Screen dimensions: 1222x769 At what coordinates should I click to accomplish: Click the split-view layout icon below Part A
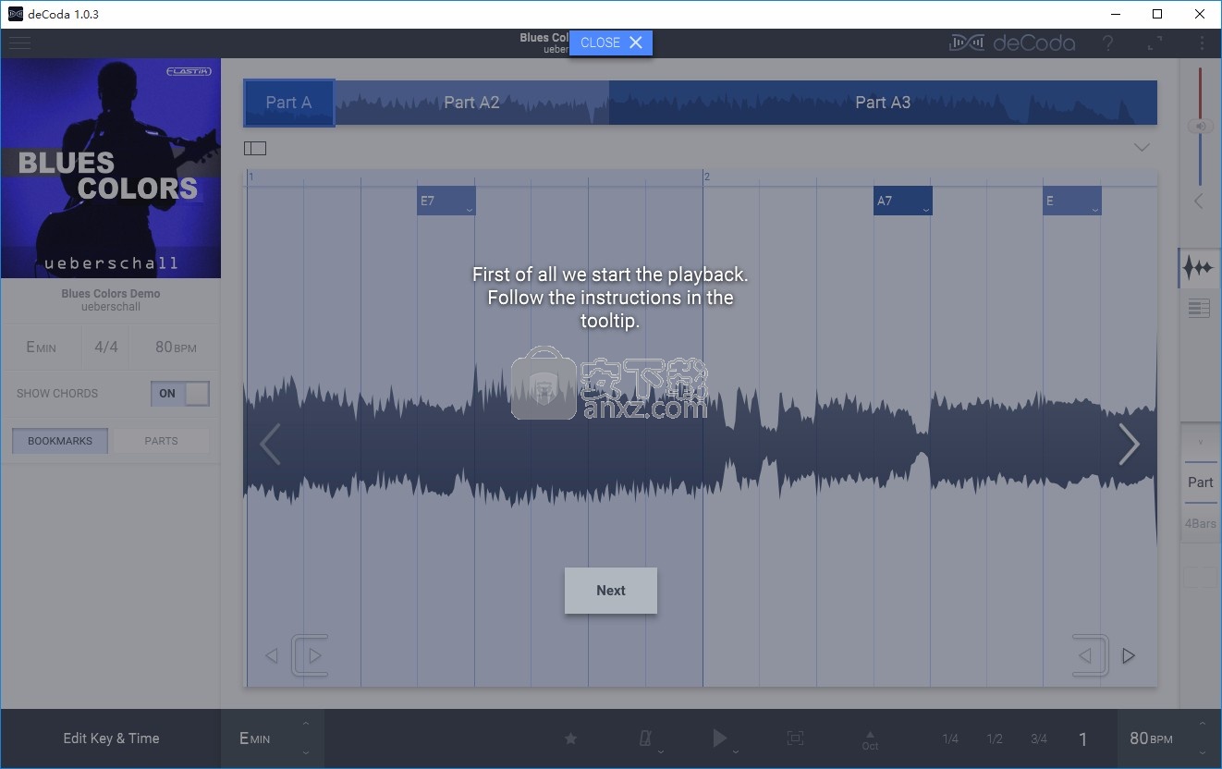[255, 148]
